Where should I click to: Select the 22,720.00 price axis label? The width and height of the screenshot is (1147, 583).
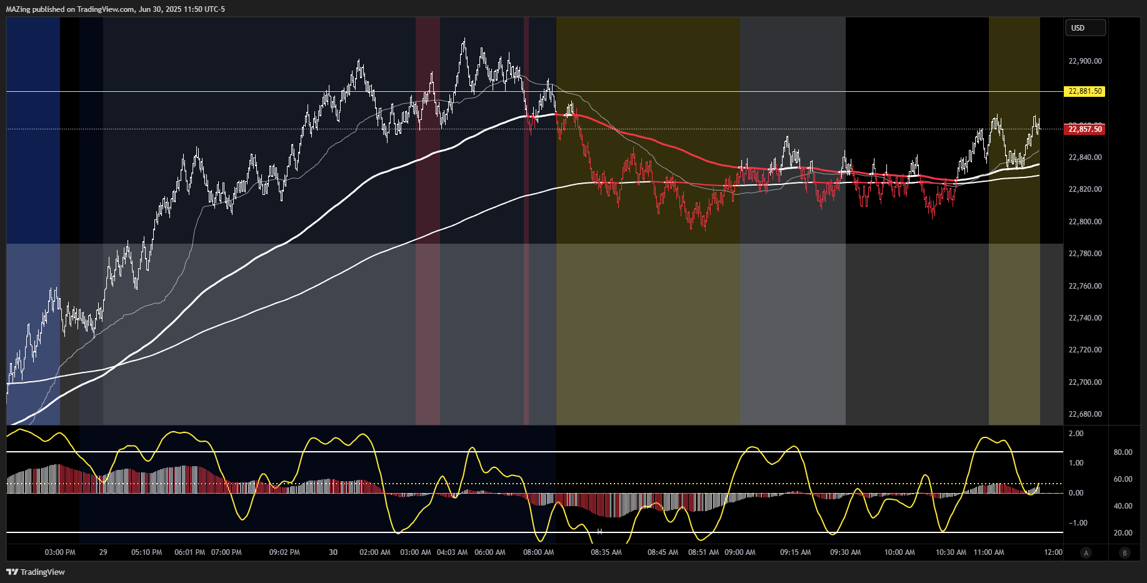coord(1085,350)
